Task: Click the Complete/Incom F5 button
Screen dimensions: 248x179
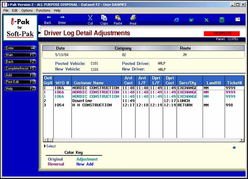Action: 20,68
